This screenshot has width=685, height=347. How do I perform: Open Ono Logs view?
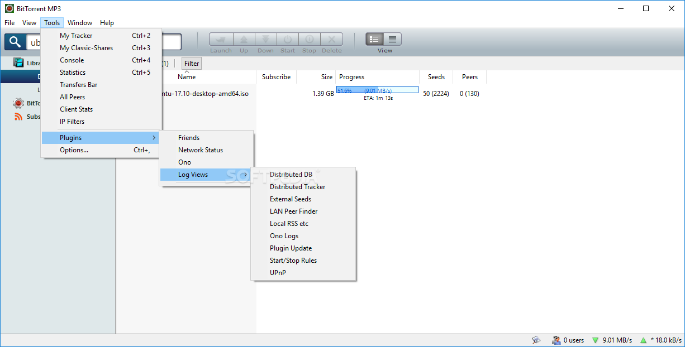[304, 236]
